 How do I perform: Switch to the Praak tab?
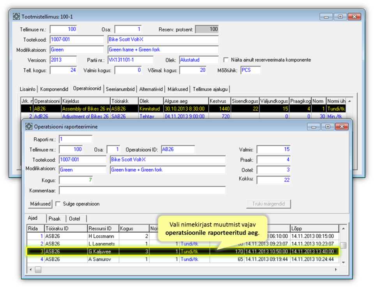[x=55, y=219]
